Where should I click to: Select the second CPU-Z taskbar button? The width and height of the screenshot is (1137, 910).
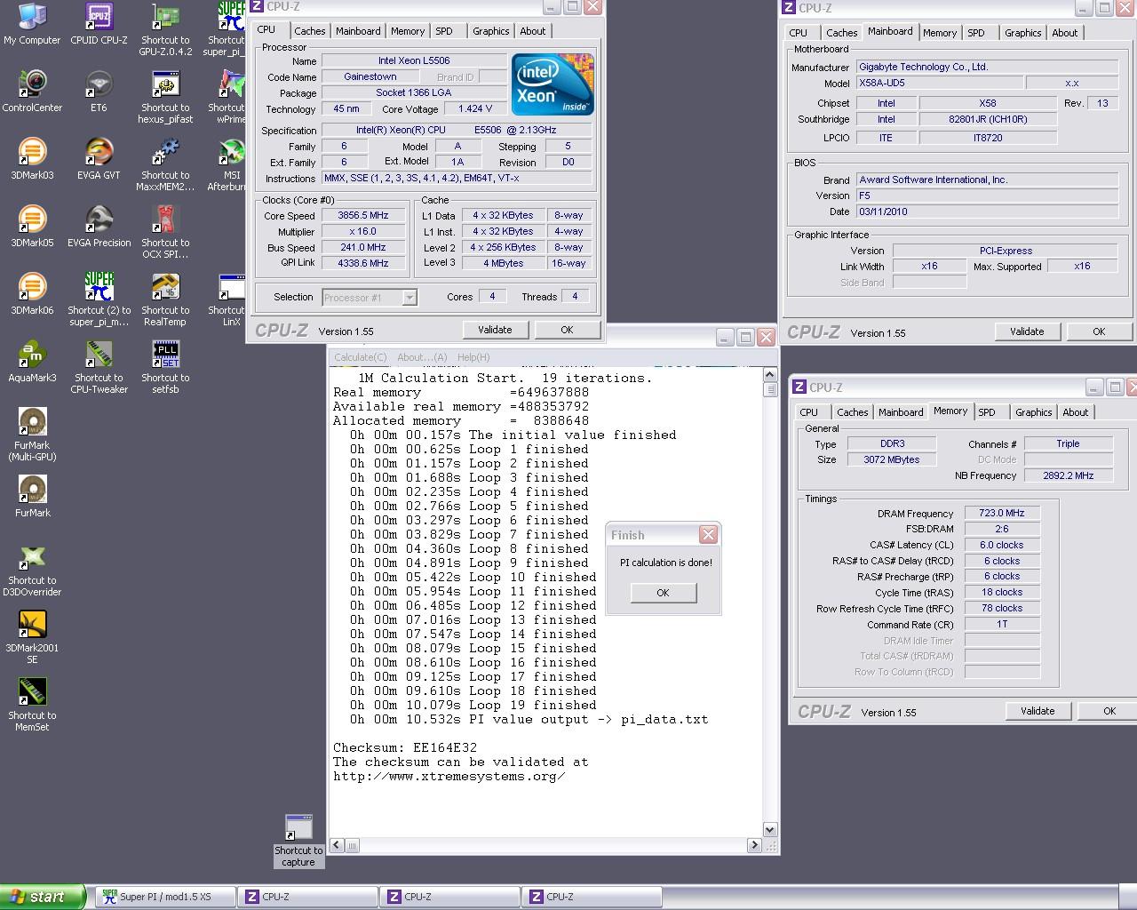449,897
